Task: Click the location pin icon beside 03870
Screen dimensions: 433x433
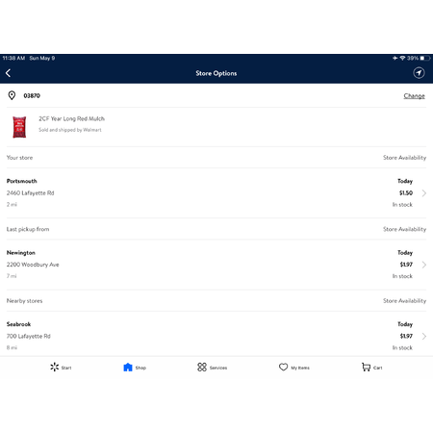Action: pyautogui.click(x=12, y=95)
